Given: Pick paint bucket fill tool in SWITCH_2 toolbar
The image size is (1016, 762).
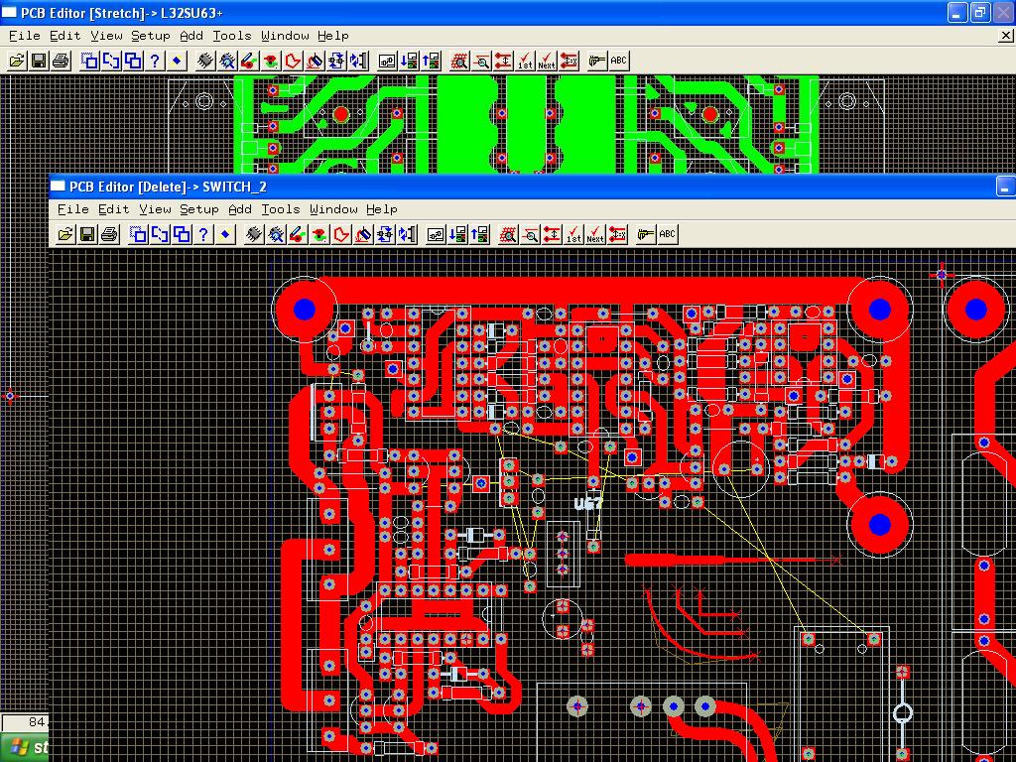Looking at the screenshot, I should (x=363, y=234).
